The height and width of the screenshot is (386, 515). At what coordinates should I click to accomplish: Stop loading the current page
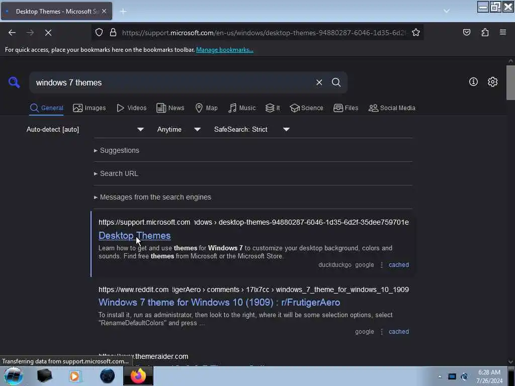click(x=48, y=33)
